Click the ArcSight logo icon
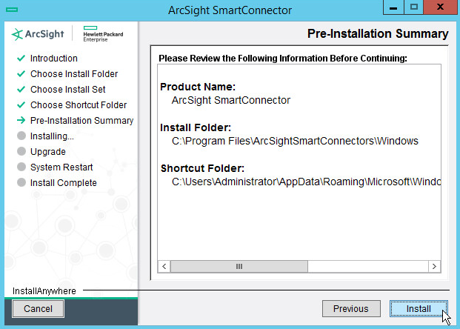 pyautogui.click(x=18, y=35)
